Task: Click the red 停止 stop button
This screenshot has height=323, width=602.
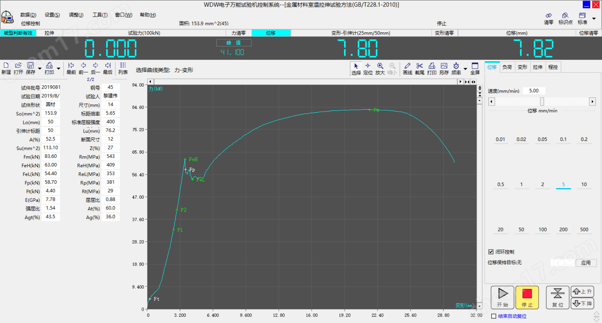Action: (x=527, y=297)
